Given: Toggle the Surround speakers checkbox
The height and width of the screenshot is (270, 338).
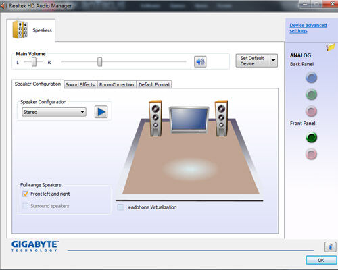Looking at the screenshot, I should (26, 206).
